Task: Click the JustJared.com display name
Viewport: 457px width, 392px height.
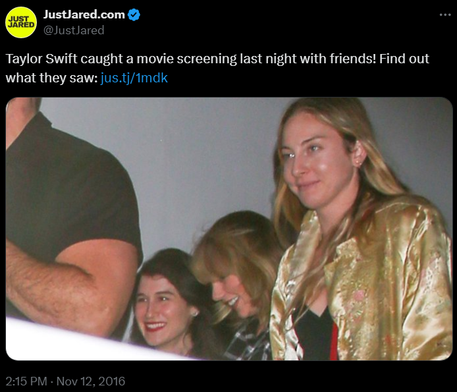Action: tap(84, 15)
